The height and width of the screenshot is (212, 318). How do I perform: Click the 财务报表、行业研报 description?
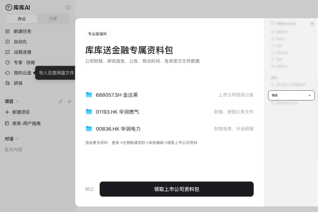[233, 129]
